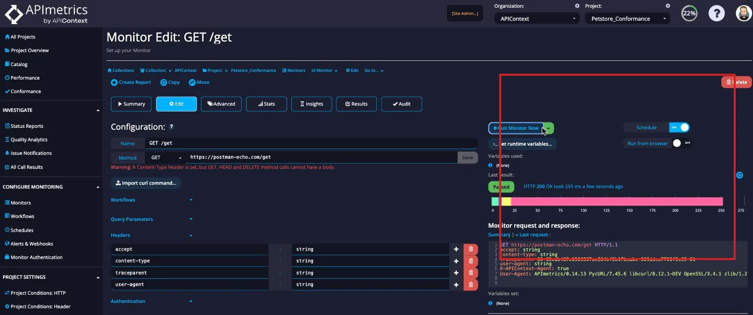Click the red Delete button
The image size is (753, 315).
click(737, 82)
